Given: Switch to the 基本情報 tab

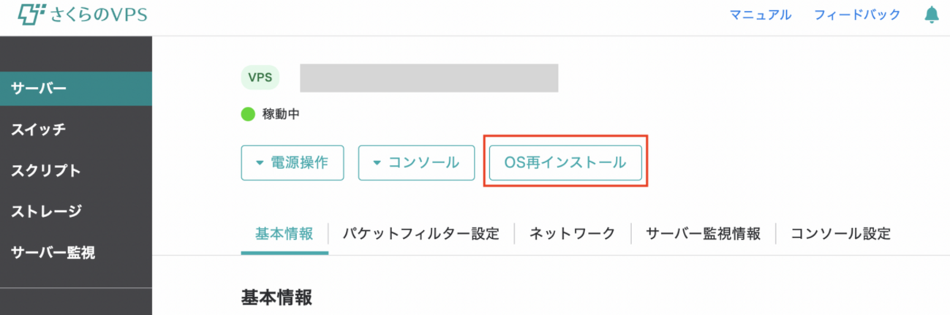Looking at the screenshot, I should [284, 235].
